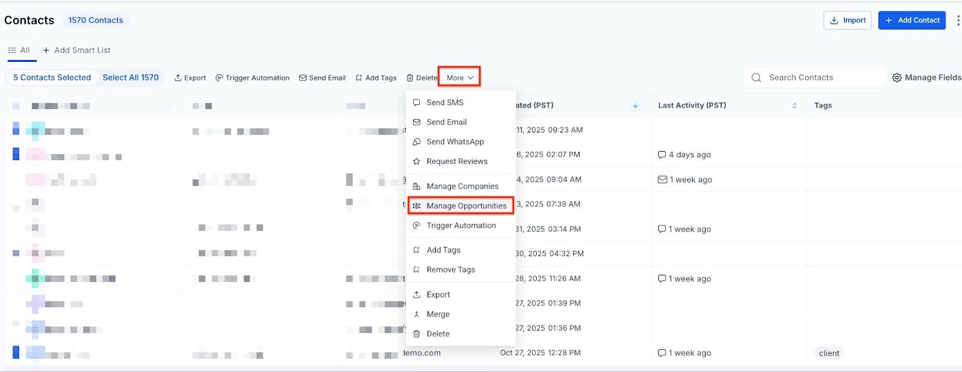
Task: Sort by Last Activity column
Action: coord(794,106)
